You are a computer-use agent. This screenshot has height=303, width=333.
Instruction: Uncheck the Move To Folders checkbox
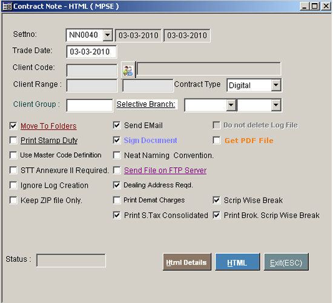point(13,125)
